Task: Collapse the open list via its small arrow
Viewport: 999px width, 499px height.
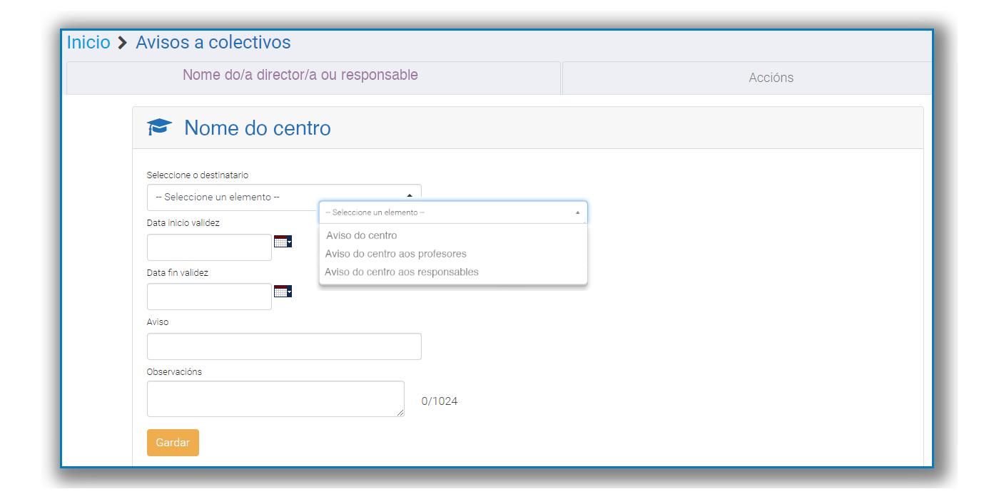Action: click(577, 212)
